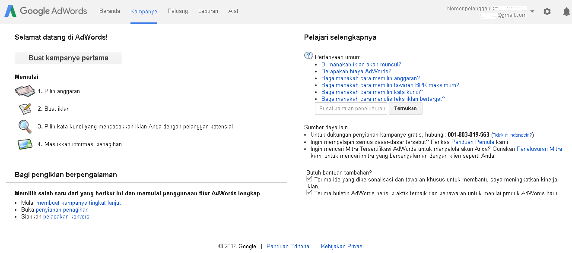Select the pencil icon beside Buat iklan

click(25, 109)
